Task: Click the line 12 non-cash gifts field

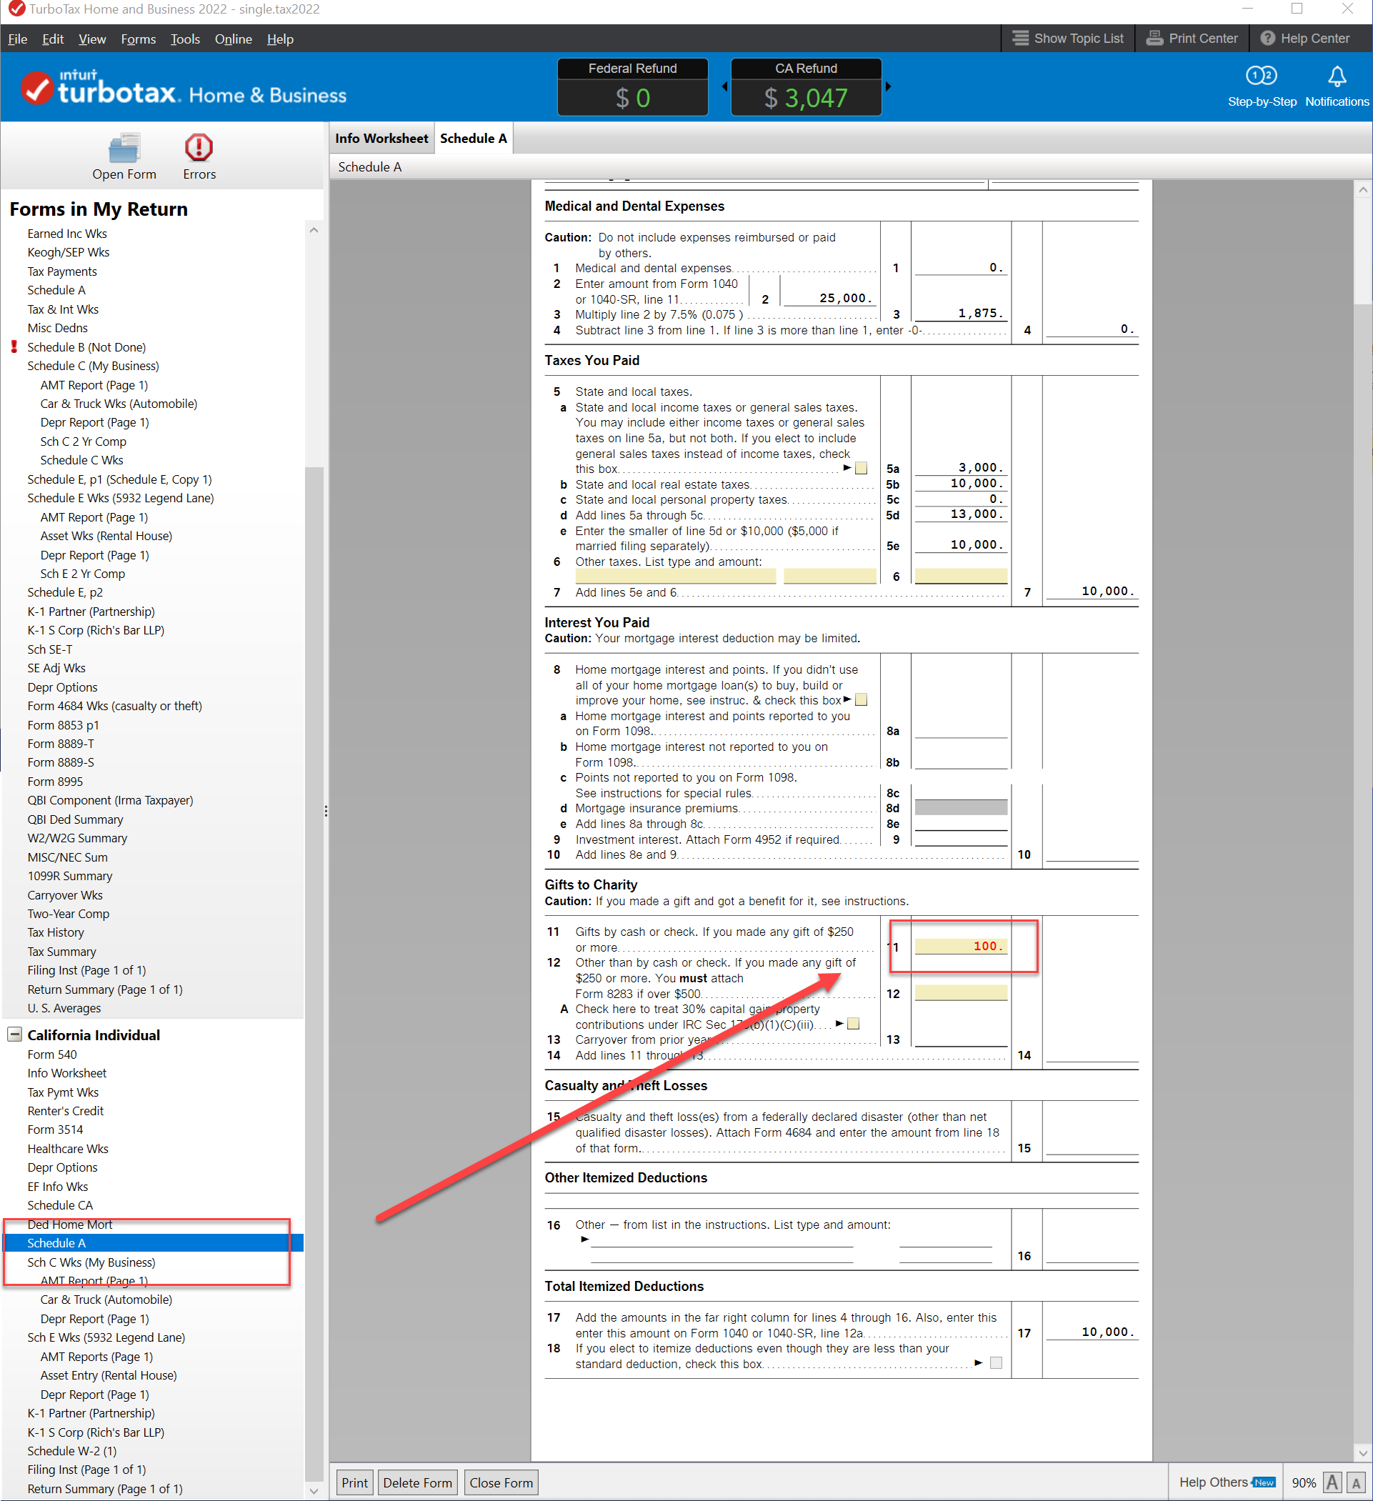Action: coord(961,992)
